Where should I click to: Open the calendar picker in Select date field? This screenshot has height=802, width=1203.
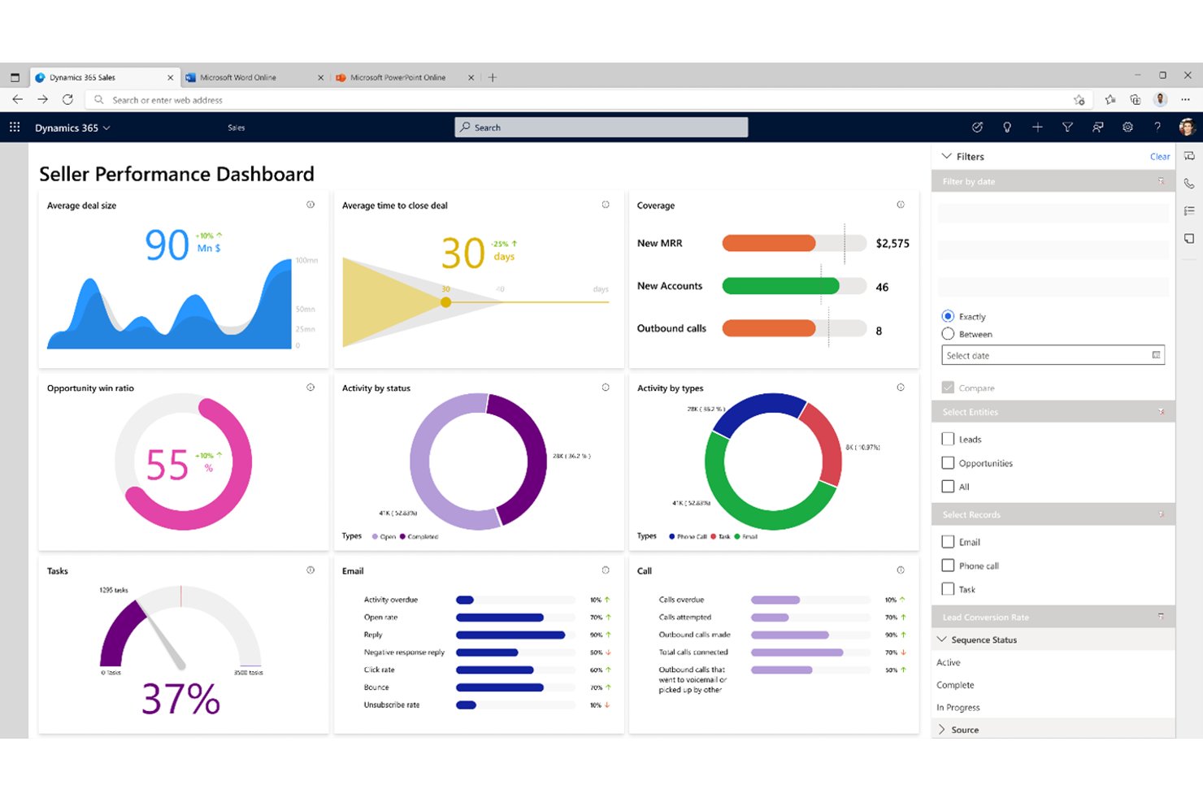1156,355
